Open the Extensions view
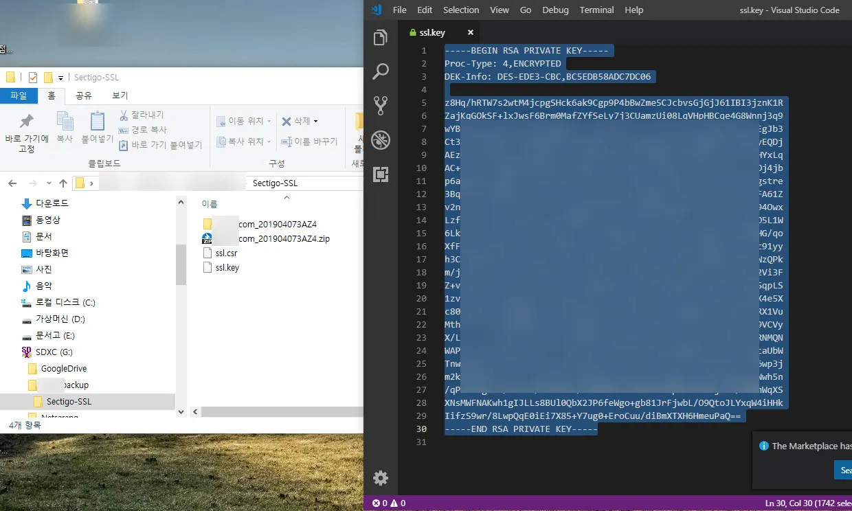 [381, 174]
